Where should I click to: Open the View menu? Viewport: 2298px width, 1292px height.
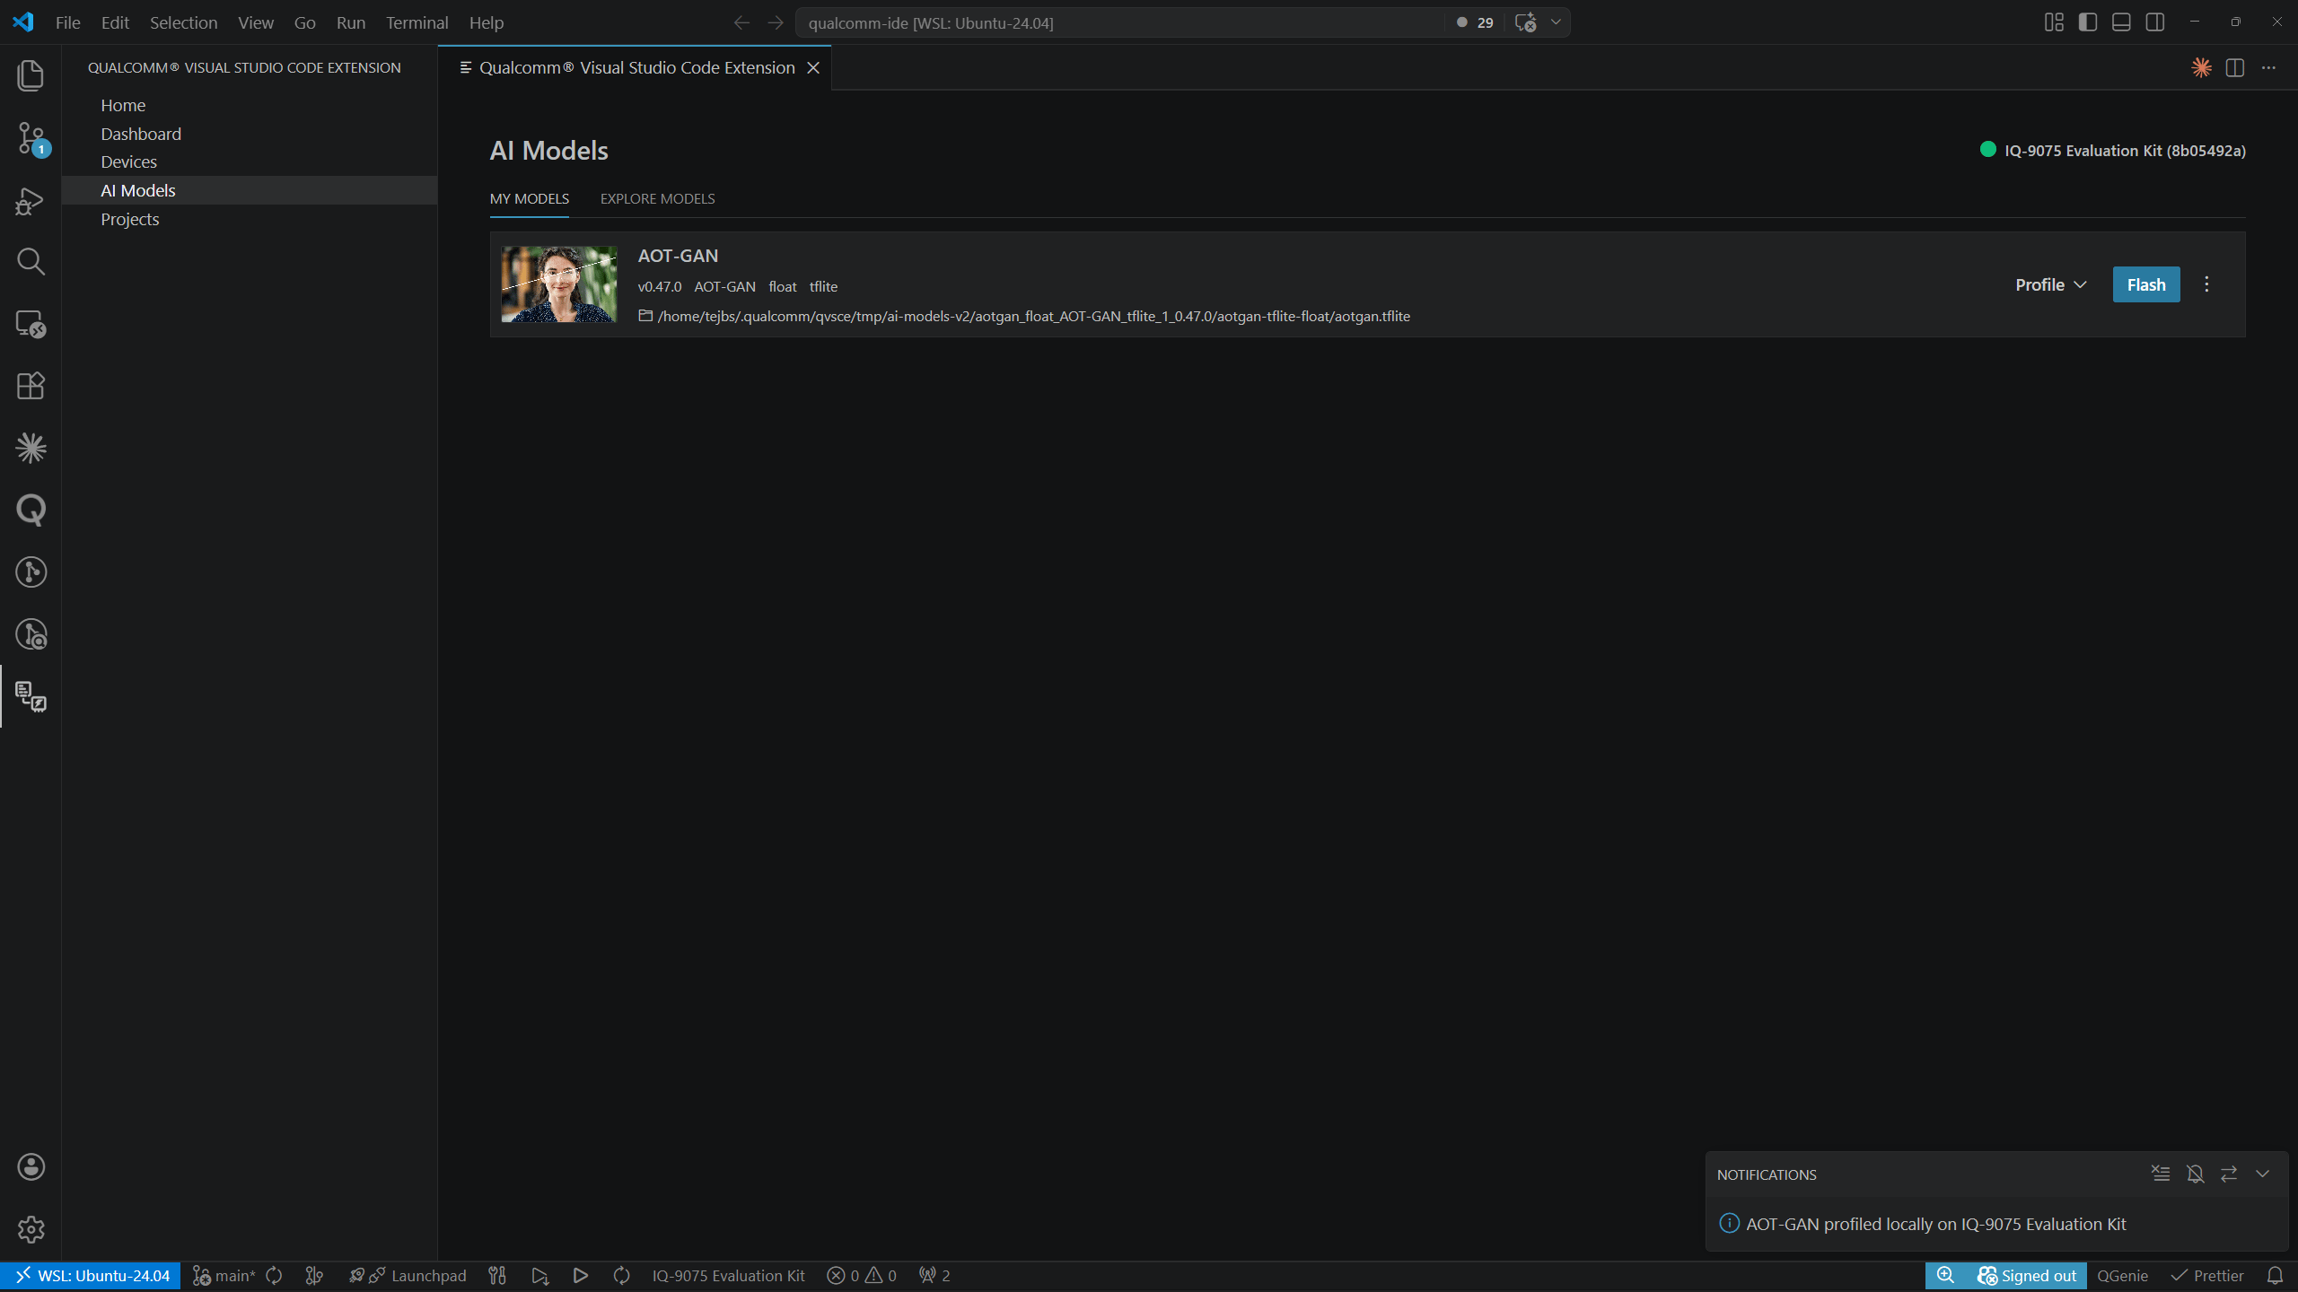click(255, 22)
